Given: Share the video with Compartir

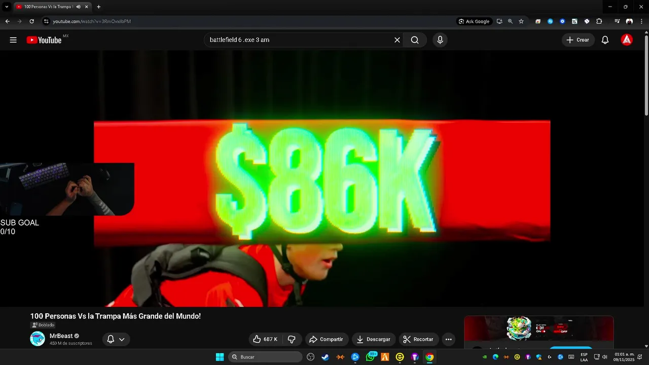Looking at the screenshot, I should click(326, 339).
